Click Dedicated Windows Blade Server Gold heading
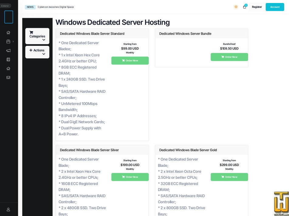The width and height of the screenshot is (289, 216). point(188,150)
